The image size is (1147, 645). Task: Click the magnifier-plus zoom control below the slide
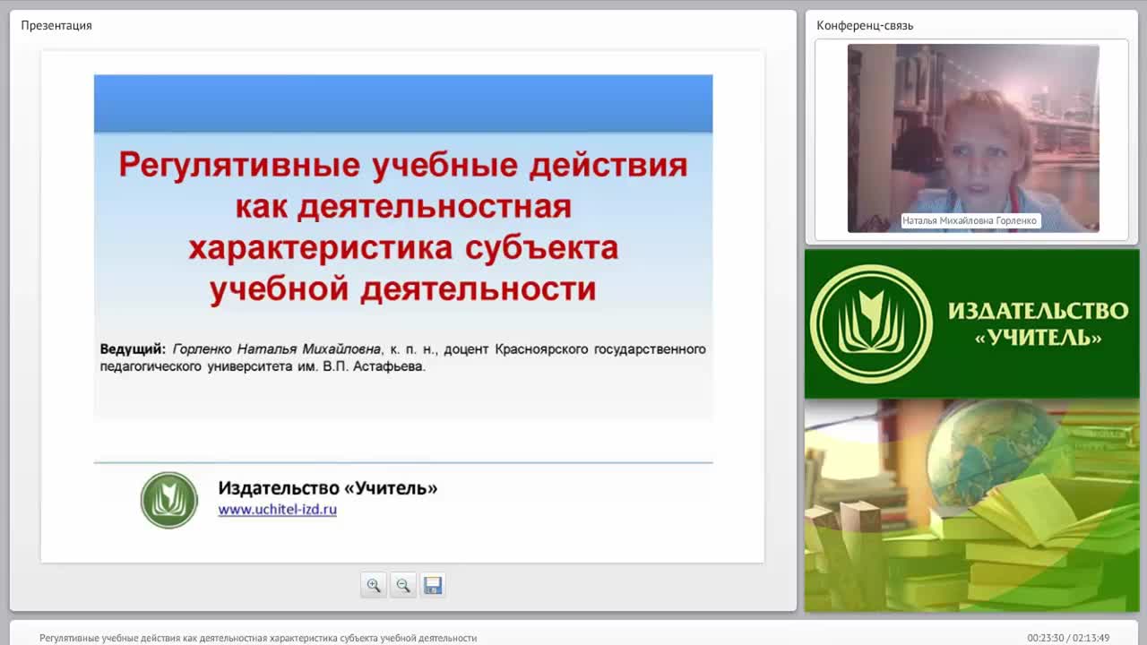pyautogui.click(x=374, y=584)
